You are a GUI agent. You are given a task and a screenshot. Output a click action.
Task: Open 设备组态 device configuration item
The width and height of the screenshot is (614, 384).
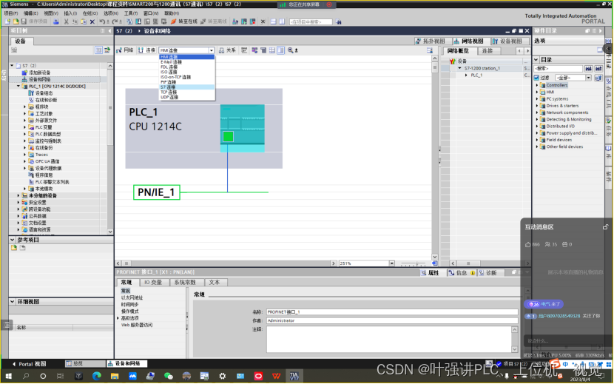(x=44, y=93)
